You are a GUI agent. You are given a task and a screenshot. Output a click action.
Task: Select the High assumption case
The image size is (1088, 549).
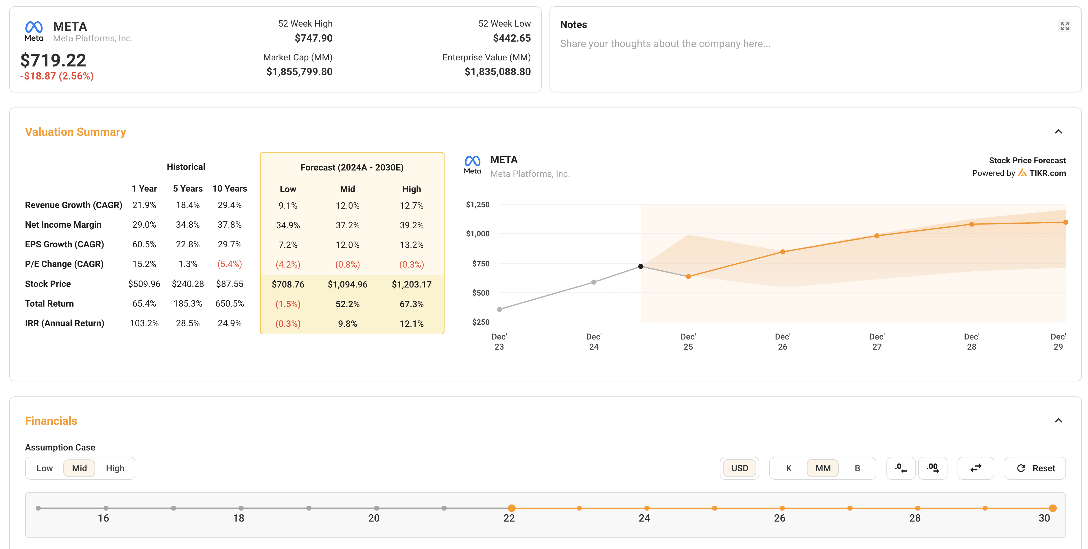coord(115,468)
